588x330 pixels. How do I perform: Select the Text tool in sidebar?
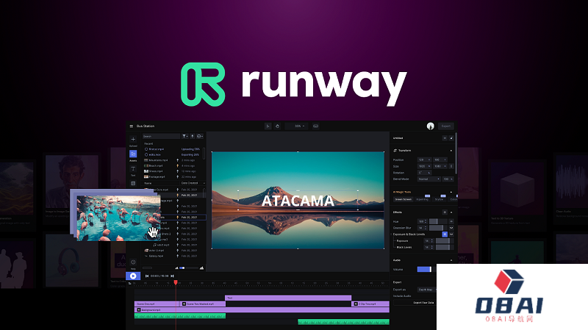133,169
